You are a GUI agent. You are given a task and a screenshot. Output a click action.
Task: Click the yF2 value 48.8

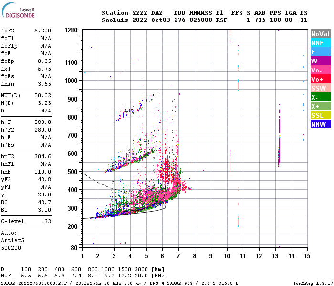[44, 180]
